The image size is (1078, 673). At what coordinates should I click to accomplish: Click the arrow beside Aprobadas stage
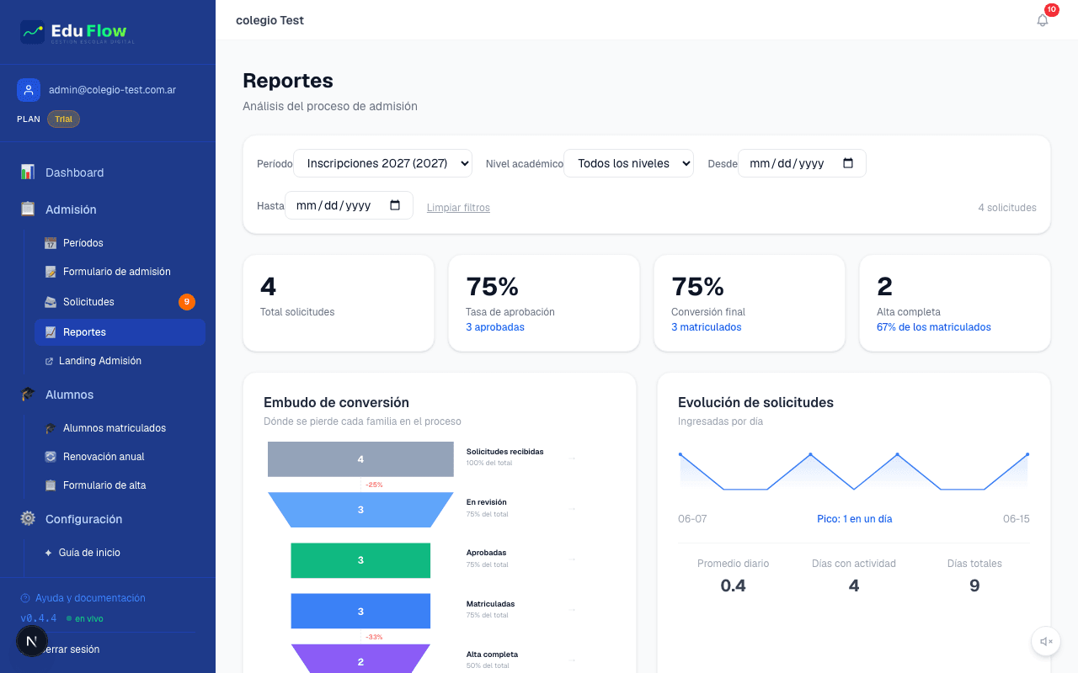(x=573, y=559)
